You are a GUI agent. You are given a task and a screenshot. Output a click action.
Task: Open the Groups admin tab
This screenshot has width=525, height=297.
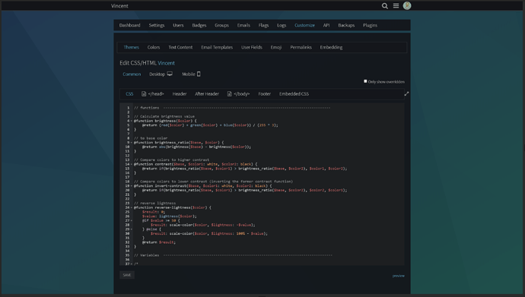coord(221,25)
